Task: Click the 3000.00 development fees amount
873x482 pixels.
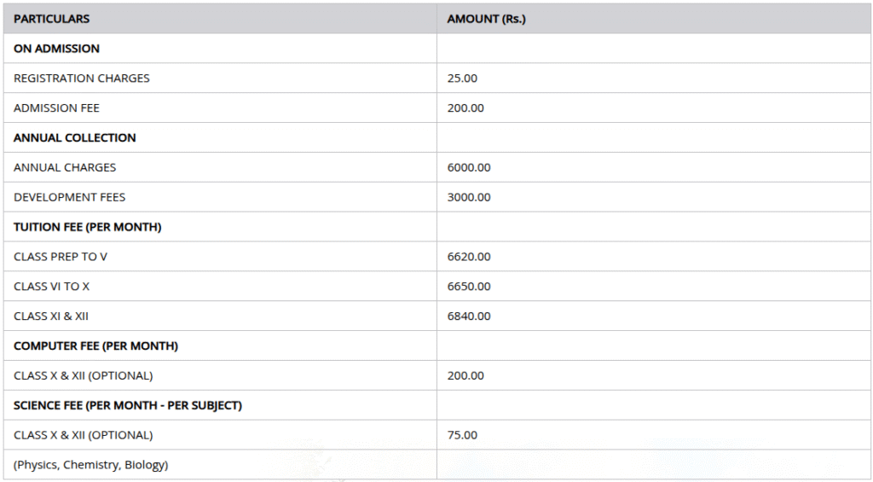Action: (469, 197)
